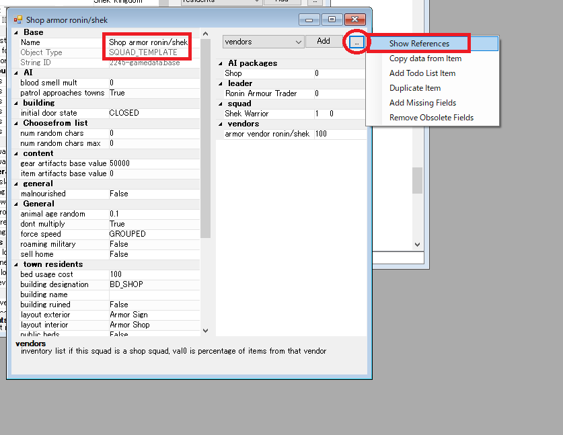563x435 pixels.
Task: Click animal age random value 0.1
Action: pyautogui.click(x=154, y=214)
